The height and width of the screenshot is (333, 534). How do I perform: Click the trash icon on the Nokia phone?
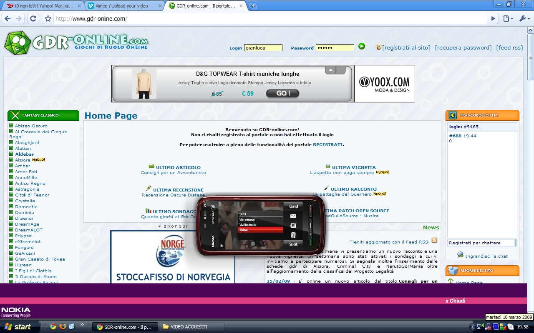pyautogui.click(x=293, y=235)
